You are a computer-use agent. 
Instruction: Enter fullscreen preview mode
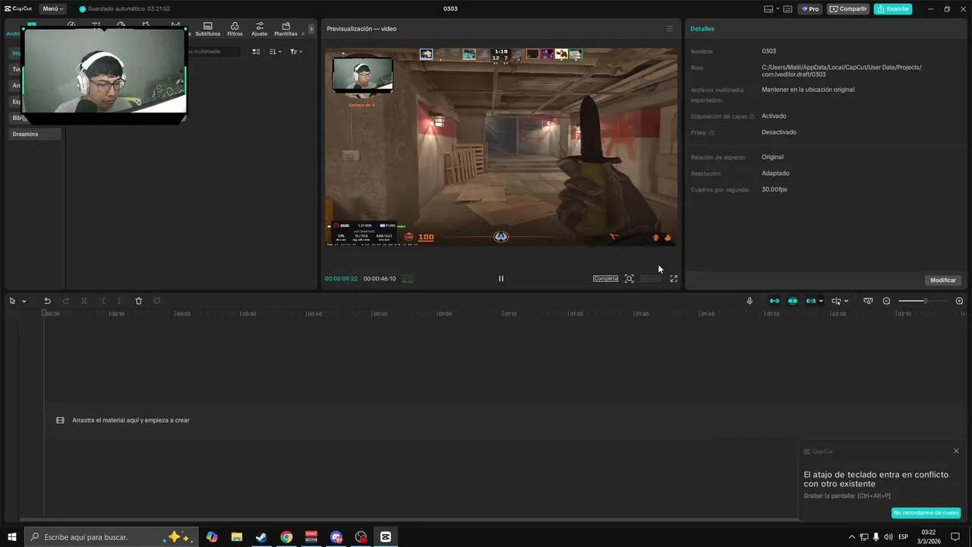click(674, 279)
